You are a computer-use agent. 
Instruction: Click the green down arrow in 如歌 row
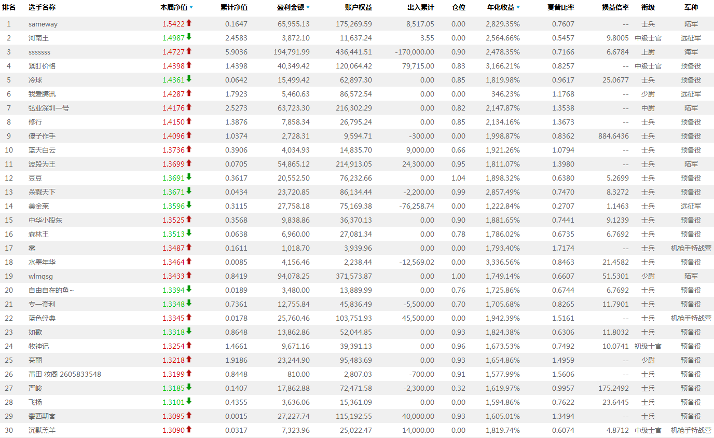(x=189, y=331)
